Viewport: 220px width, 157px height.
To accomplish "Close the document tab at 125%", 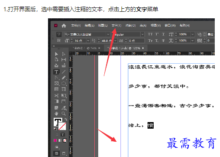I will coord(143,48).
